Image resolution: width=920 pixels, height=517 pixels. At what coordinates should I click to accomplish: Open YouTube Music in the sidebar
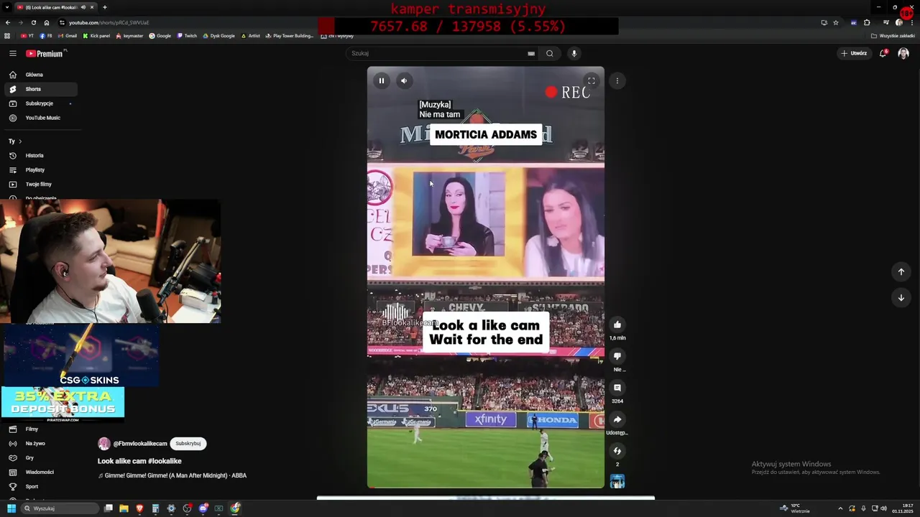pyautogui.click(x=40, y=118)
